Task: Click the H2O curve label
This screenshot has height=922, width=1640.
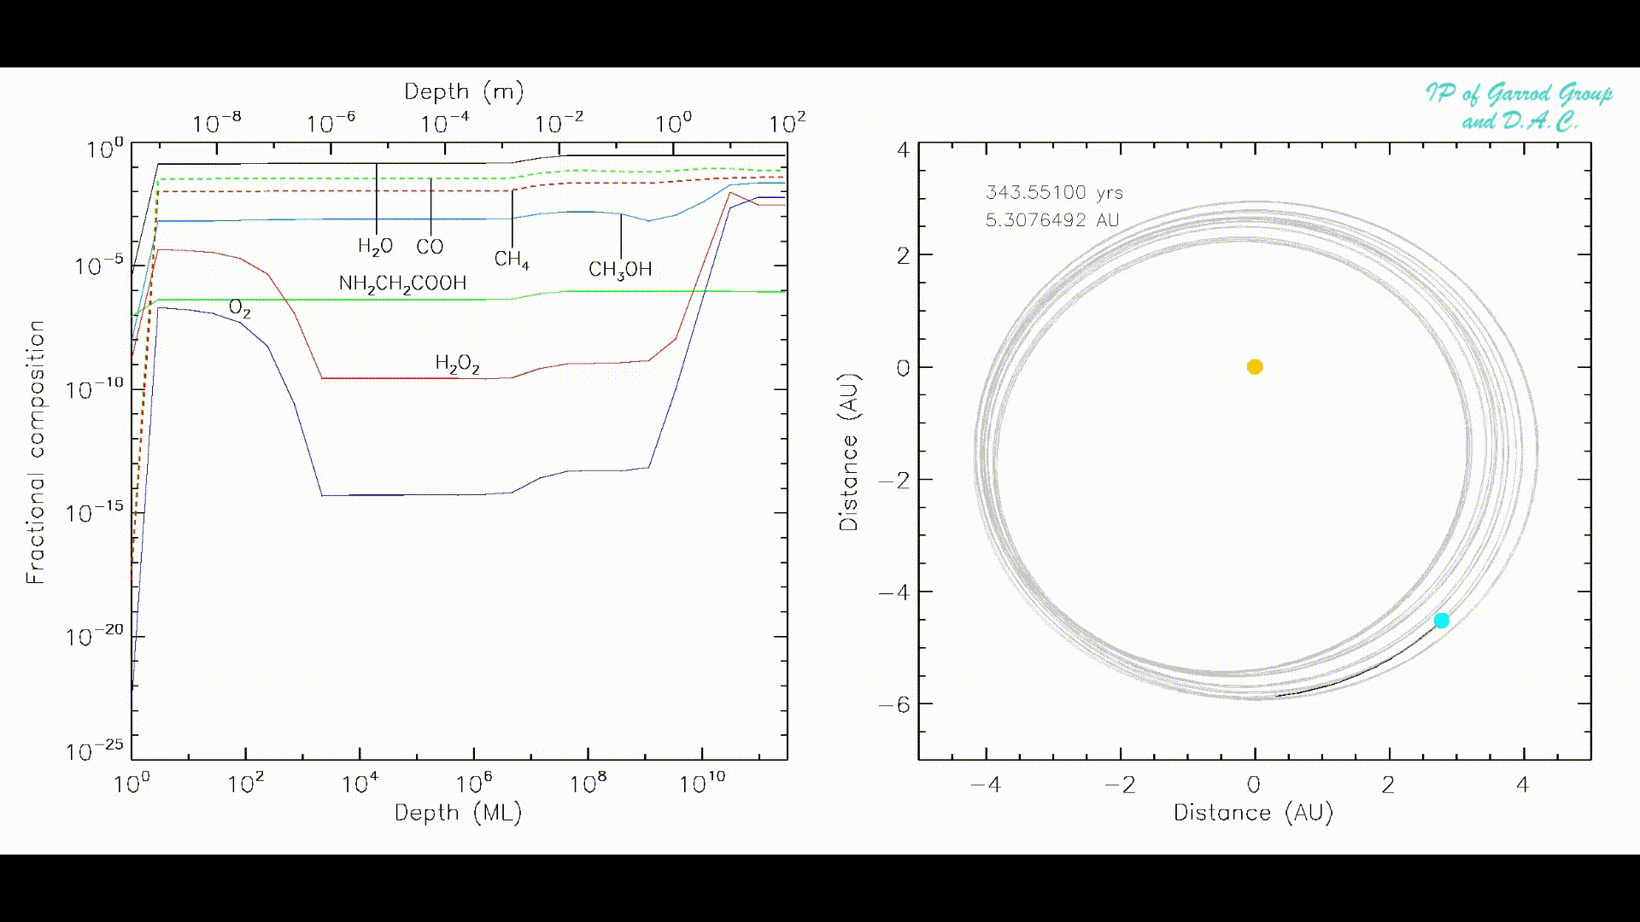Action: (375, 247)
